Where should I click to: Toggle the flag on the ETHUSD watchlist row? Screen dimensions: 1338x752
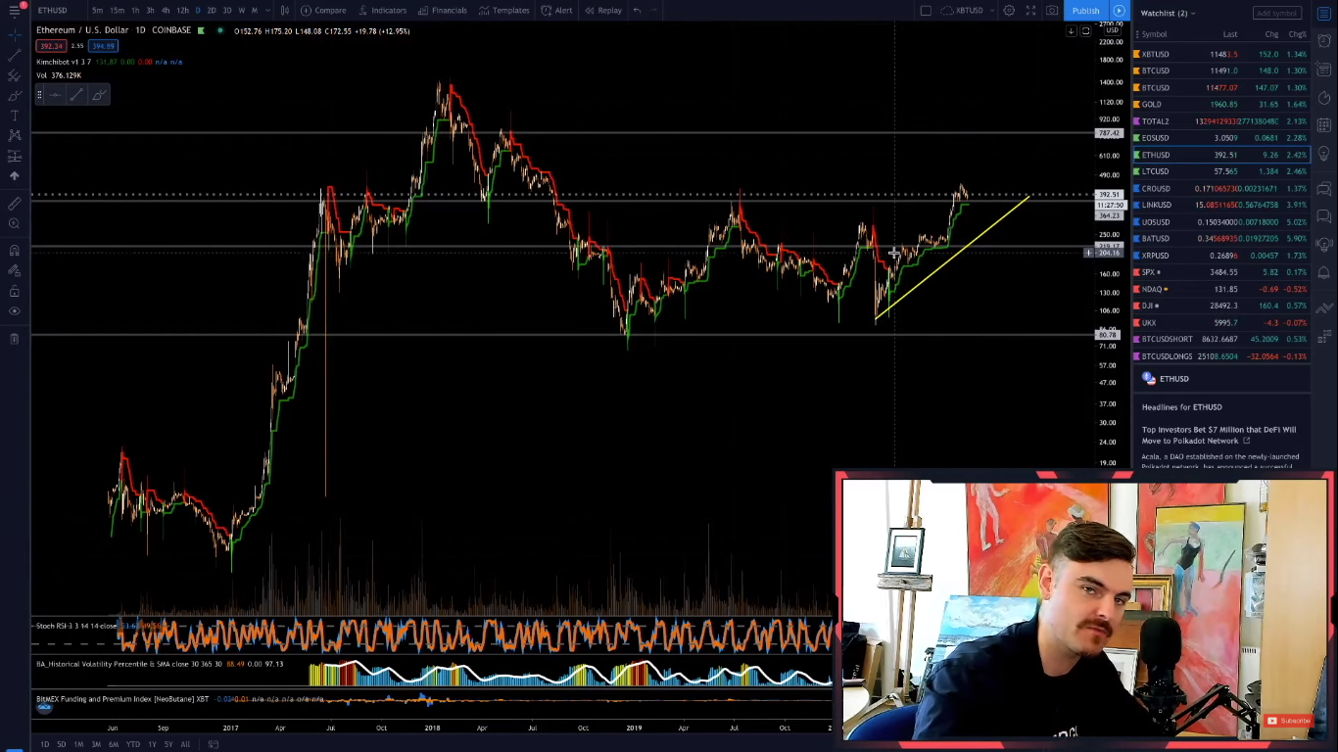(x=1136, y=155)
